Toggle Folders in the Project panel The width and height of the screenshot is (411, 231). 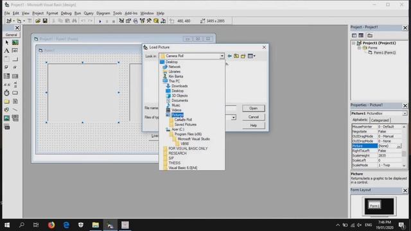click(370, 35)
